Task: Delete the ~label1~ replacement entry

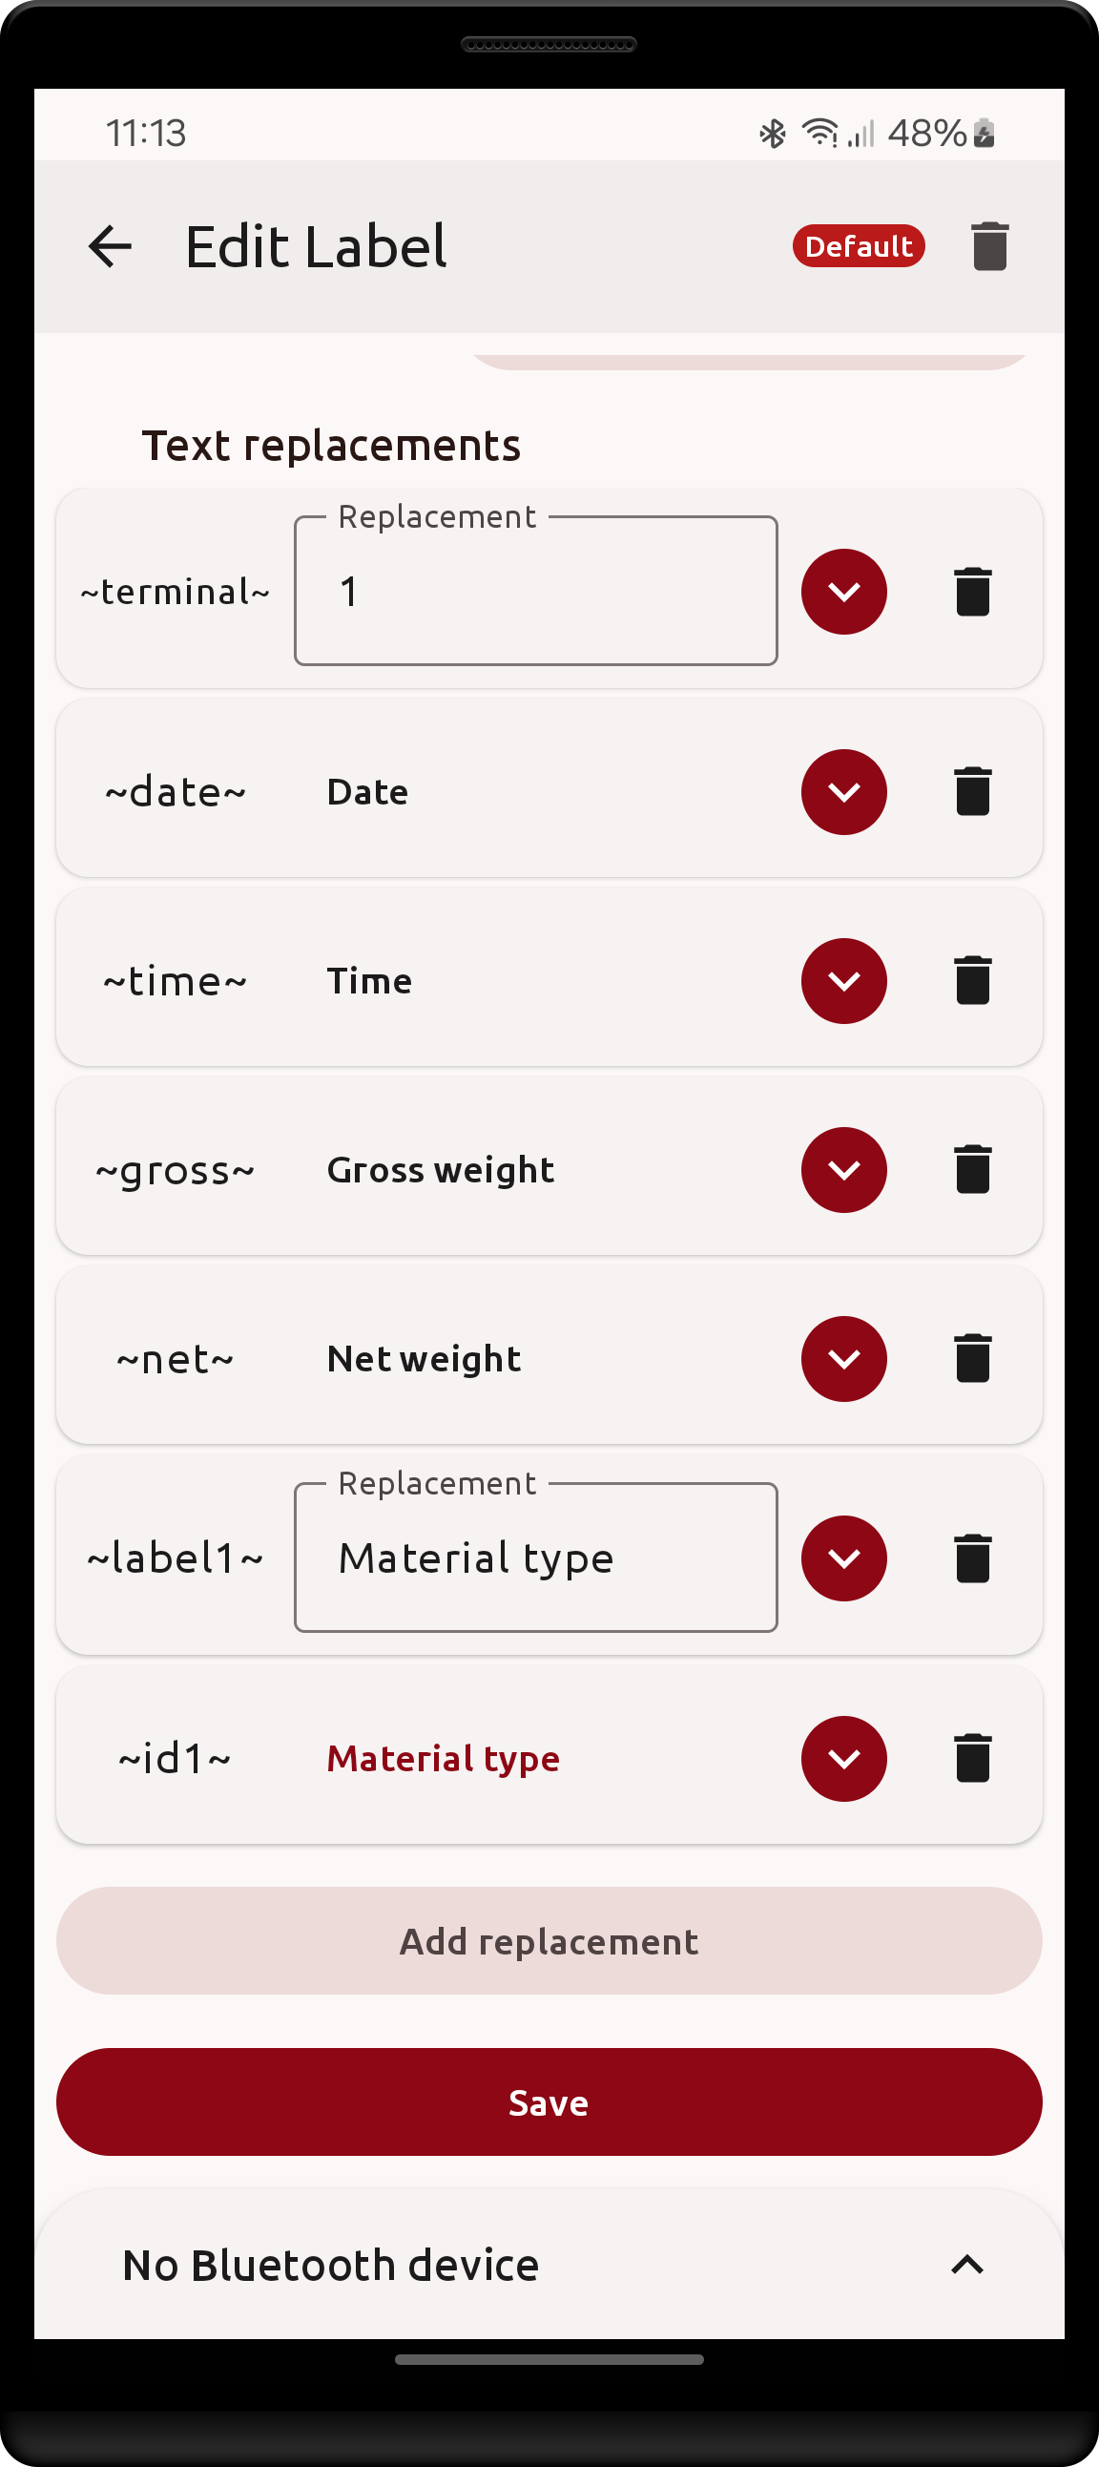Action: pyautogui.click(x=972, y=1558)
